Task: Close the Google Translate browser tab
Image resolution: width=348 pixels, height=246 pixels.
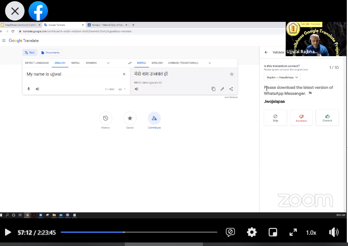Action: [x=83, y=25]
